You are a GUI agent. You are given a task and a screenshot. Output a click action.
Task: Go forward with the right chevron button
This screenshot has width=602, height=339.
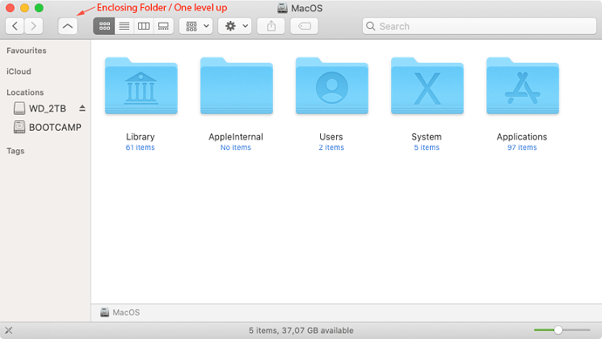point(34,26)
